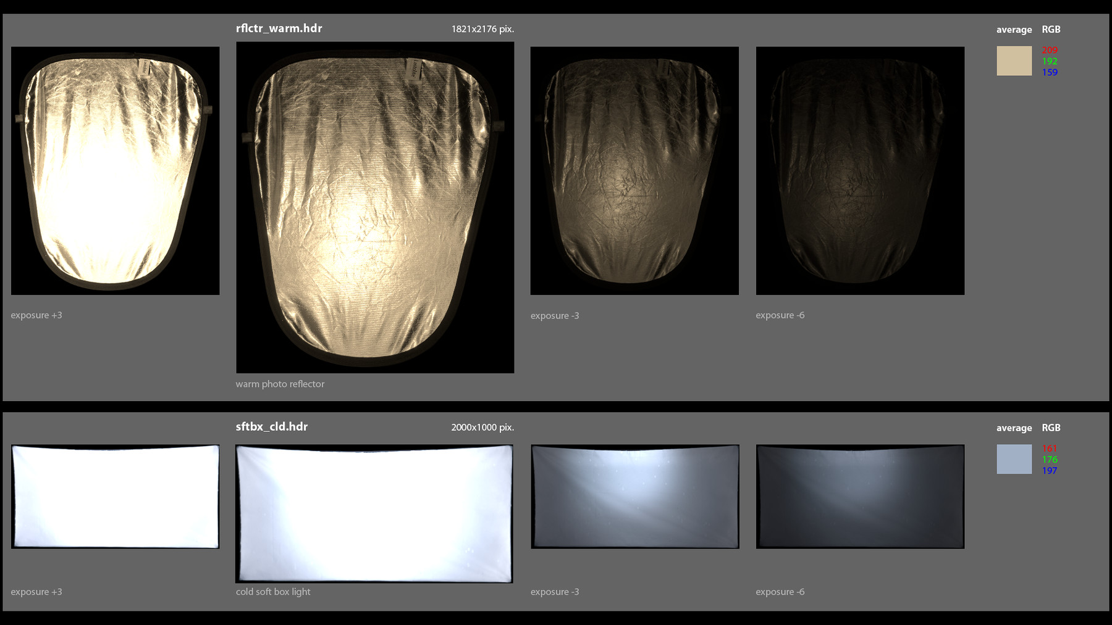Click the warm photo reflector caption

[280, 384]
